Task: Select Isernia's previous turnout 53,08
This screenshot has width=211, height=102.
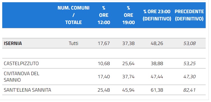Action: [x=189, y=43]
